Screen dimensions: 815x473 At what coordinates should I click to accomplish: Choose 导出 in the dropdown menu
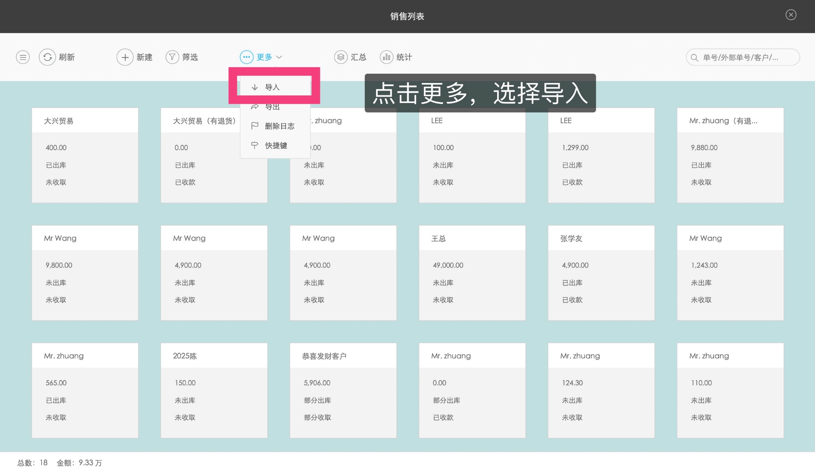272,106
